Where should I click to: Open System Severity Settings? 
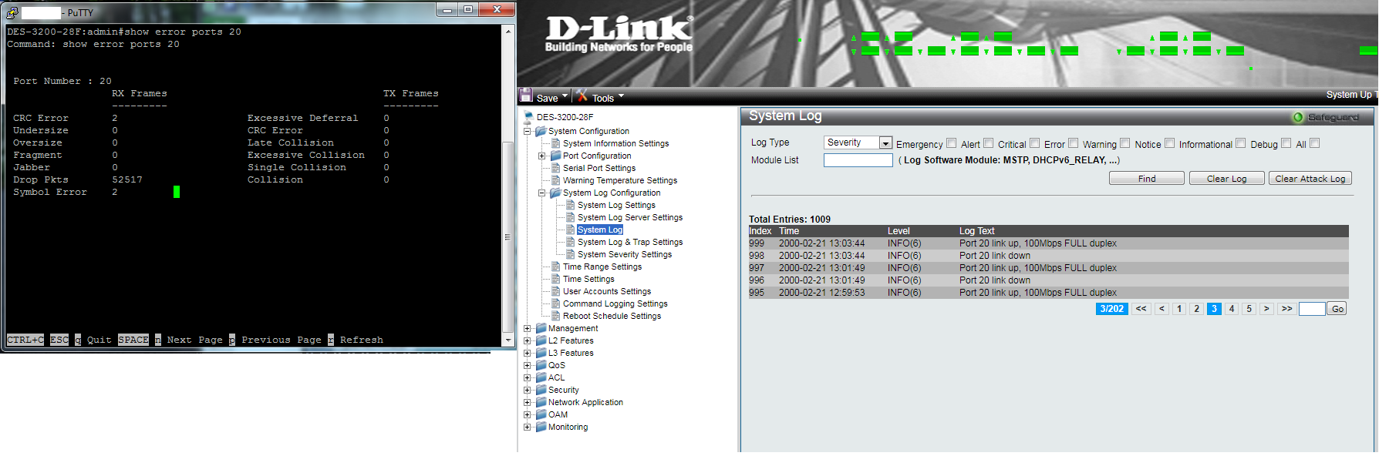point(625,254)
